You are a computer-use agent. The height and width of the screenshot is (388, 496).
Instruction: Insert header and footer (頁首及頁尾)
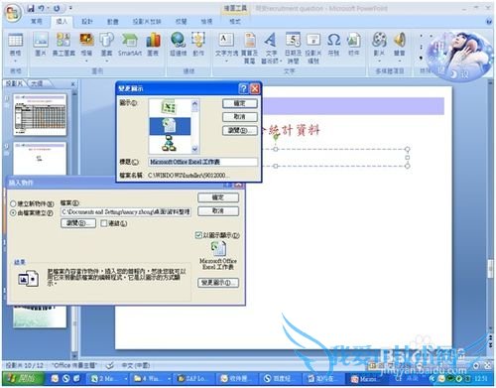tap(250, 48)
